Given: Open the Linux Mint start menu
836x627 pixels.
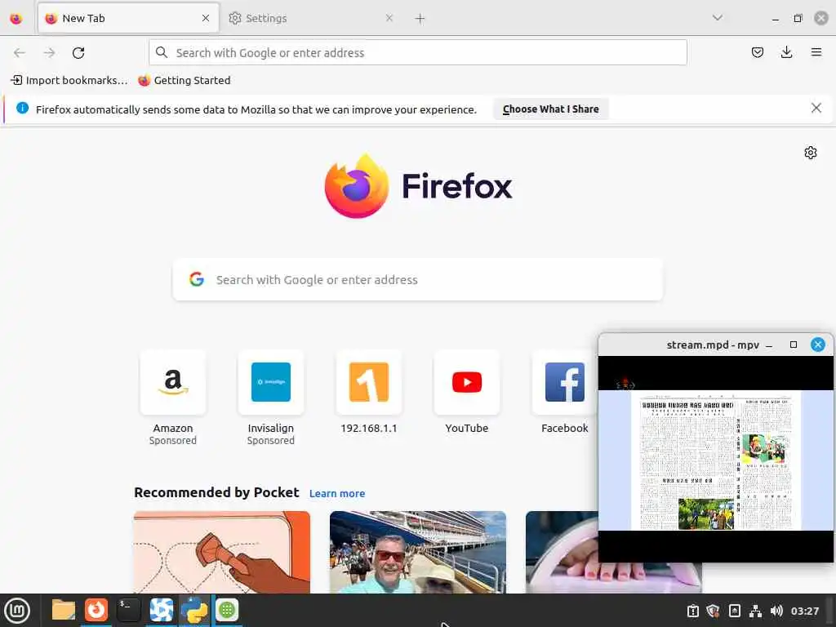Looking at the screenshot, I should click(x=17, y=611).
